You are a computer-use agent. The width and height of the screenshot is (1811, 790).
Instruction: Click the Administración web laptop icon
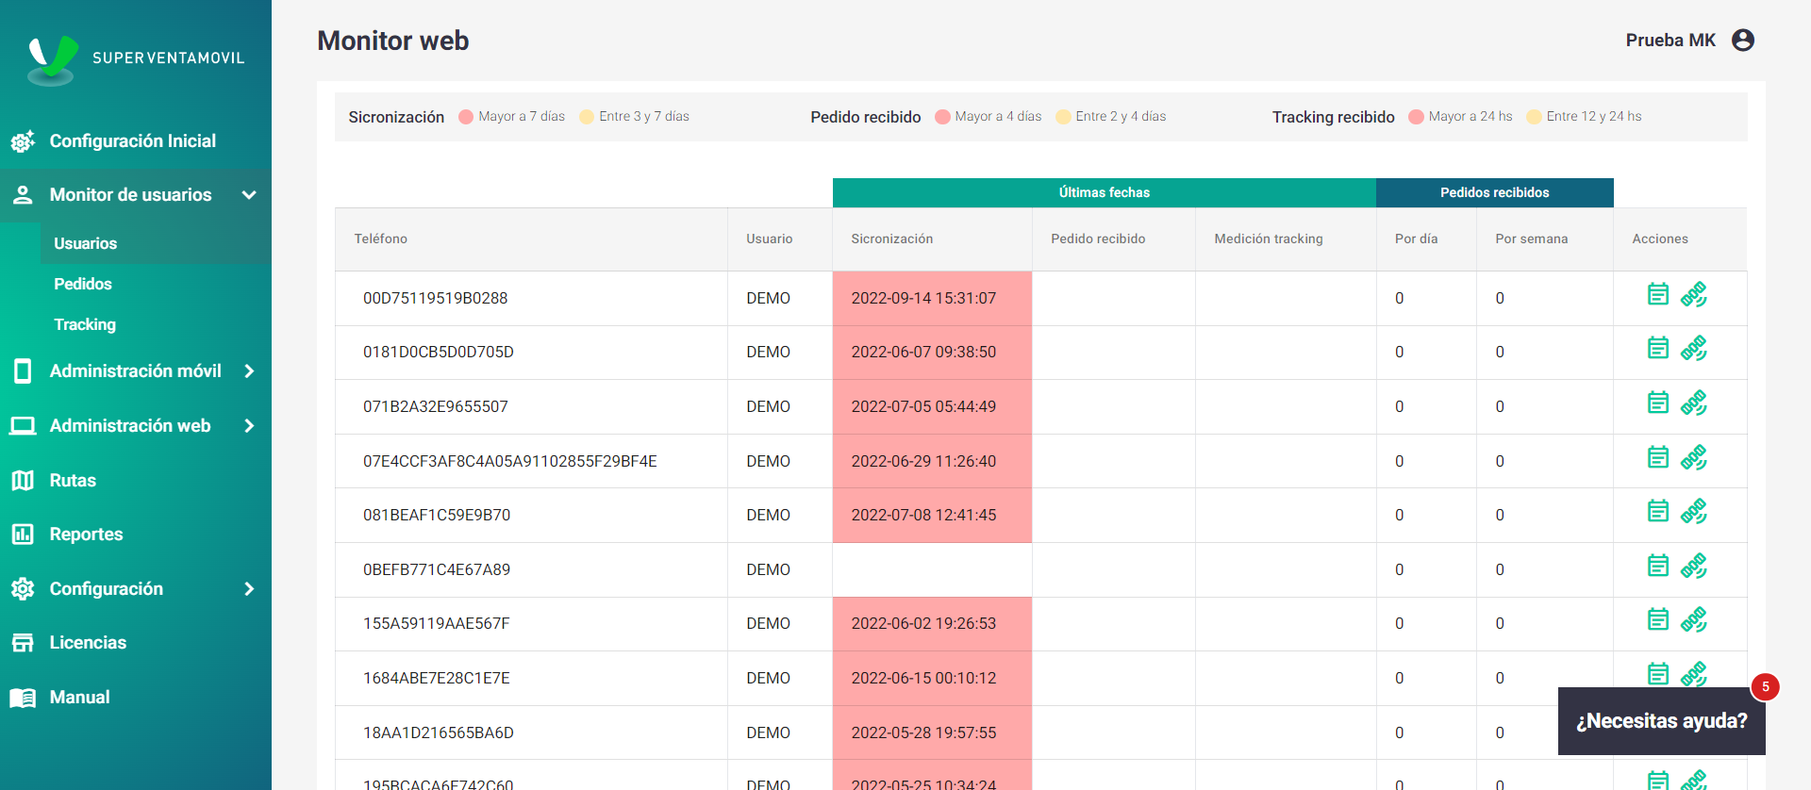pyautogui.click(x=23, y=426)
